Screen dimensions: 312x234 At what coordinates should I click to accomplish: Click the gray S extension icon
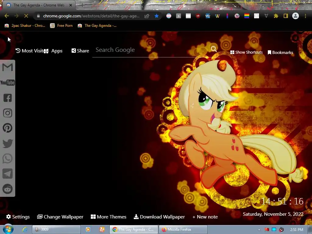pos(179,16)
